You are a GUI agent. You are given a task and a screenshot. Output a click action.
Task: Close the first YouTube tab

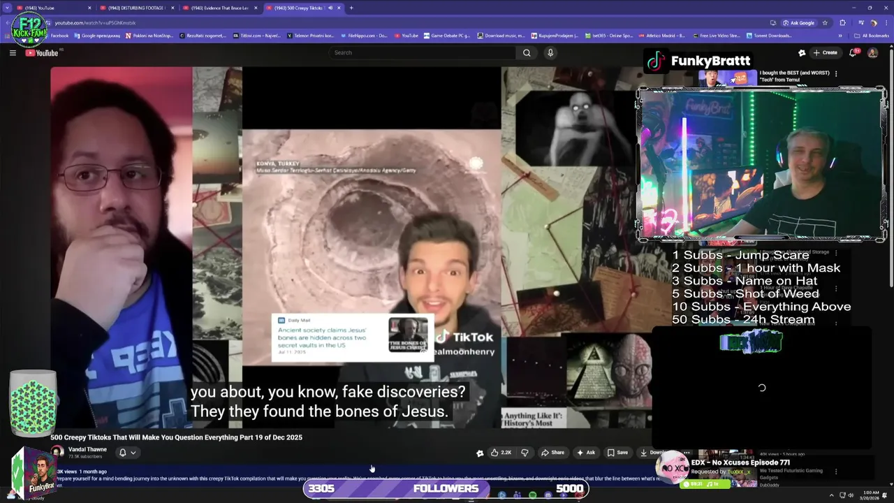(89, 8)
